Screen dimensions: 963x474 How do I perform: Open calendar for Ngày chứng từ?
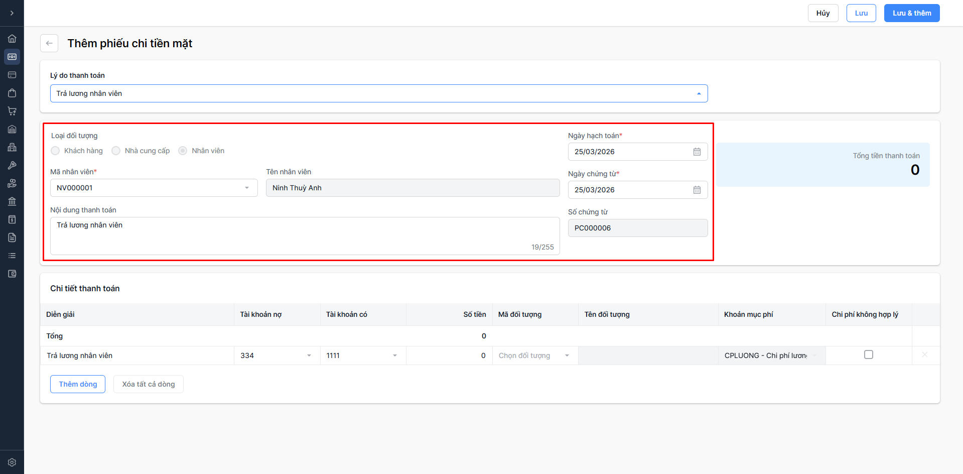point(697,190)
